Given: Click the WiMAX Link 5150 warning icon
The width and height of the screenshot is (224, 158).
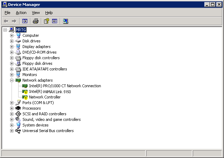Looking at the screenshot, I should click(x=25, y=92).
